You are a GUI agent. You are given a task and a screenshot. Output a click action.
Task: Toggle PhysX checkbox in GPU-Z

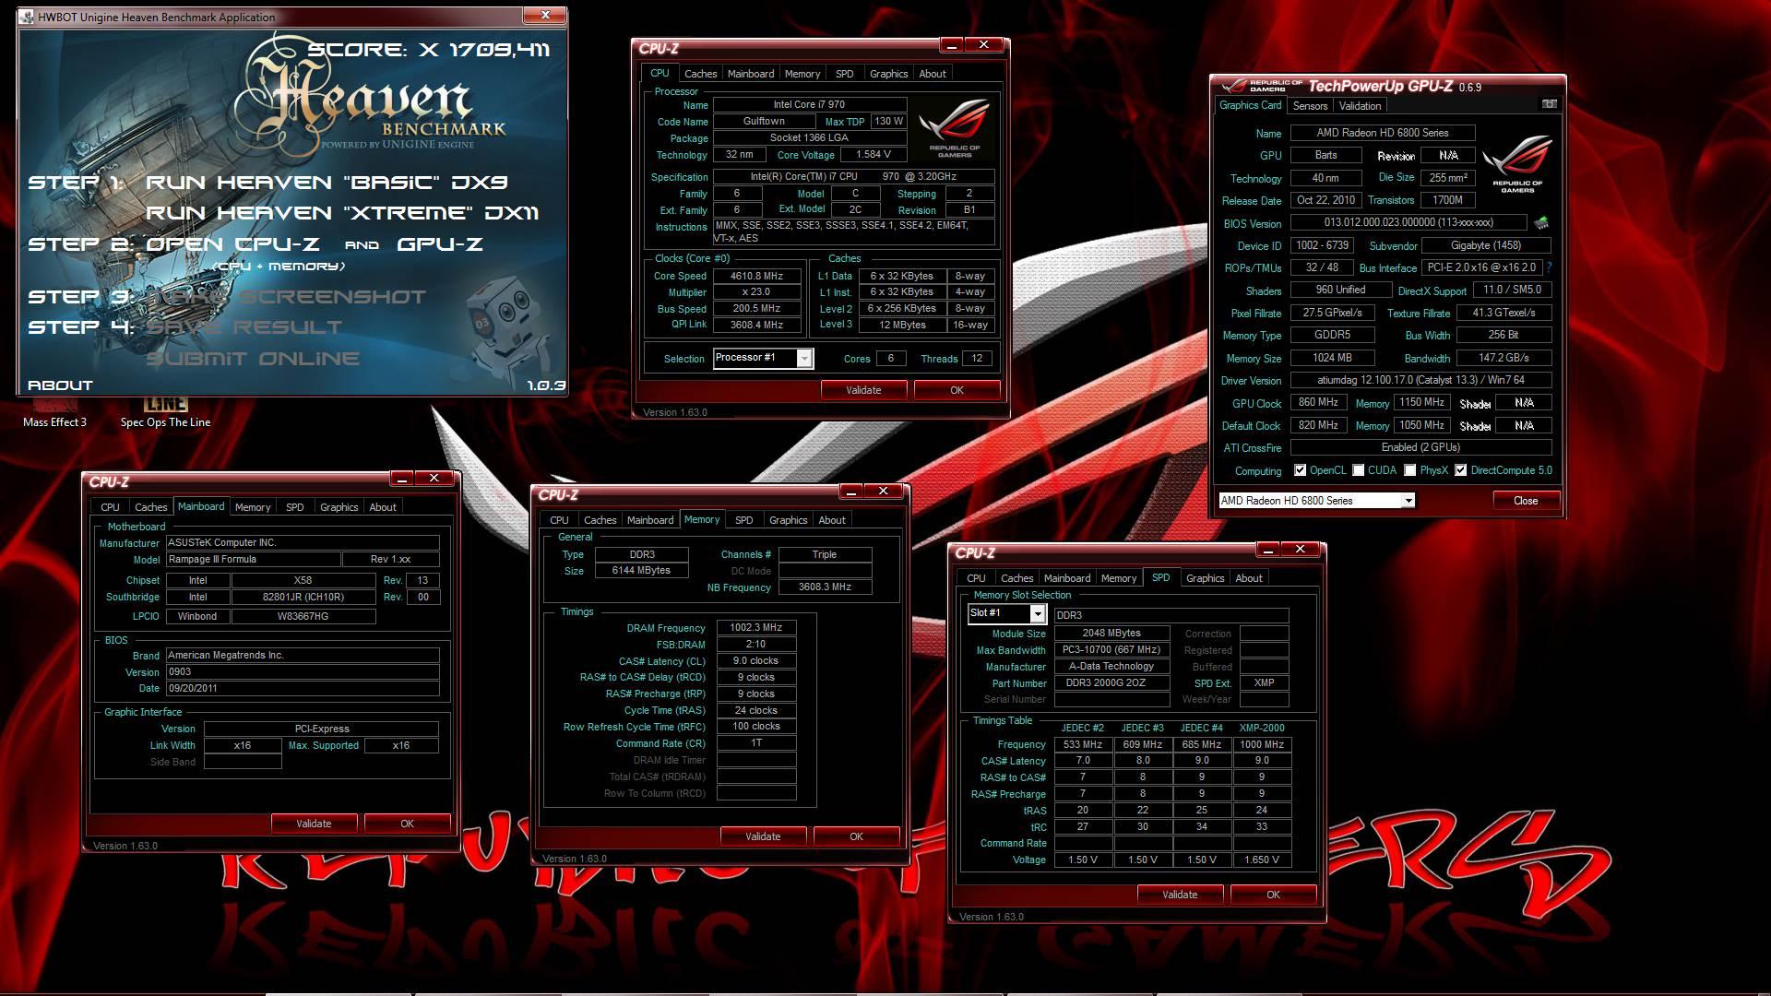coord(1409,470)
